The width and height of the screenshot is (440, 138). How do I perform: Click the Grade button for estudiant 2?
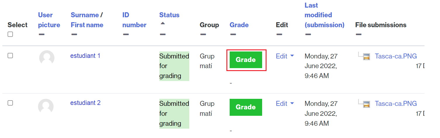point(246,107)
